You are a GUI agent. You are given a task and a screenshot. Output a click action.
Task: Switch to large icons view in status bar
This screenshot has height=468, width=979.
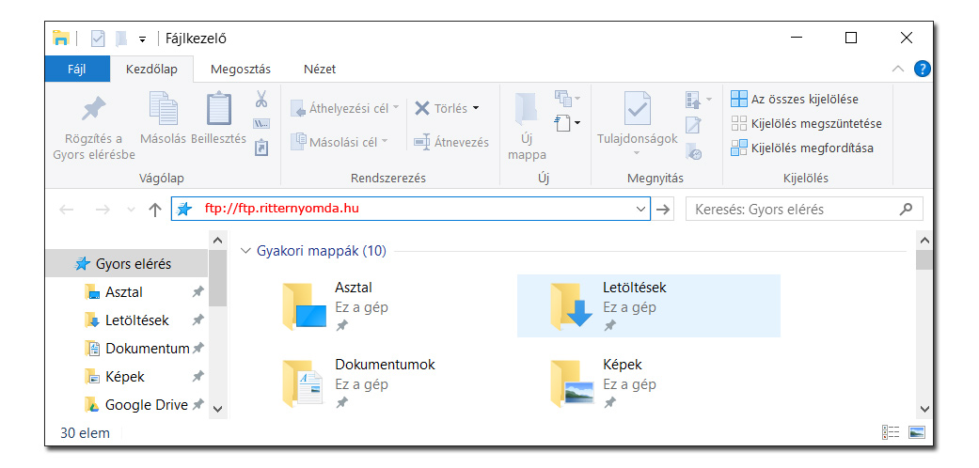[x=917, y=431]
